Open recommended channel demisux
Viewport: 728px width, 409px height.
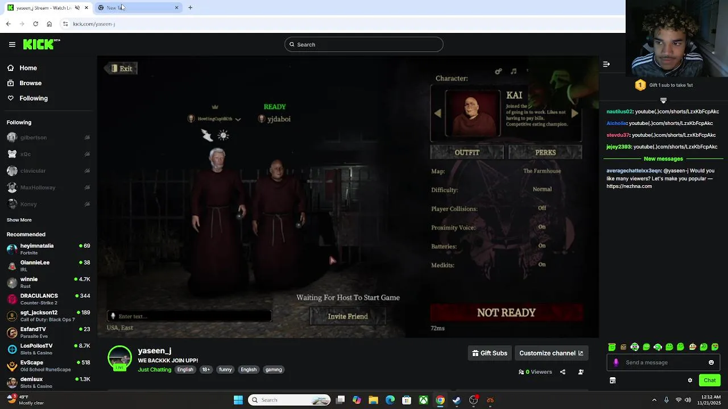(48, 382)
